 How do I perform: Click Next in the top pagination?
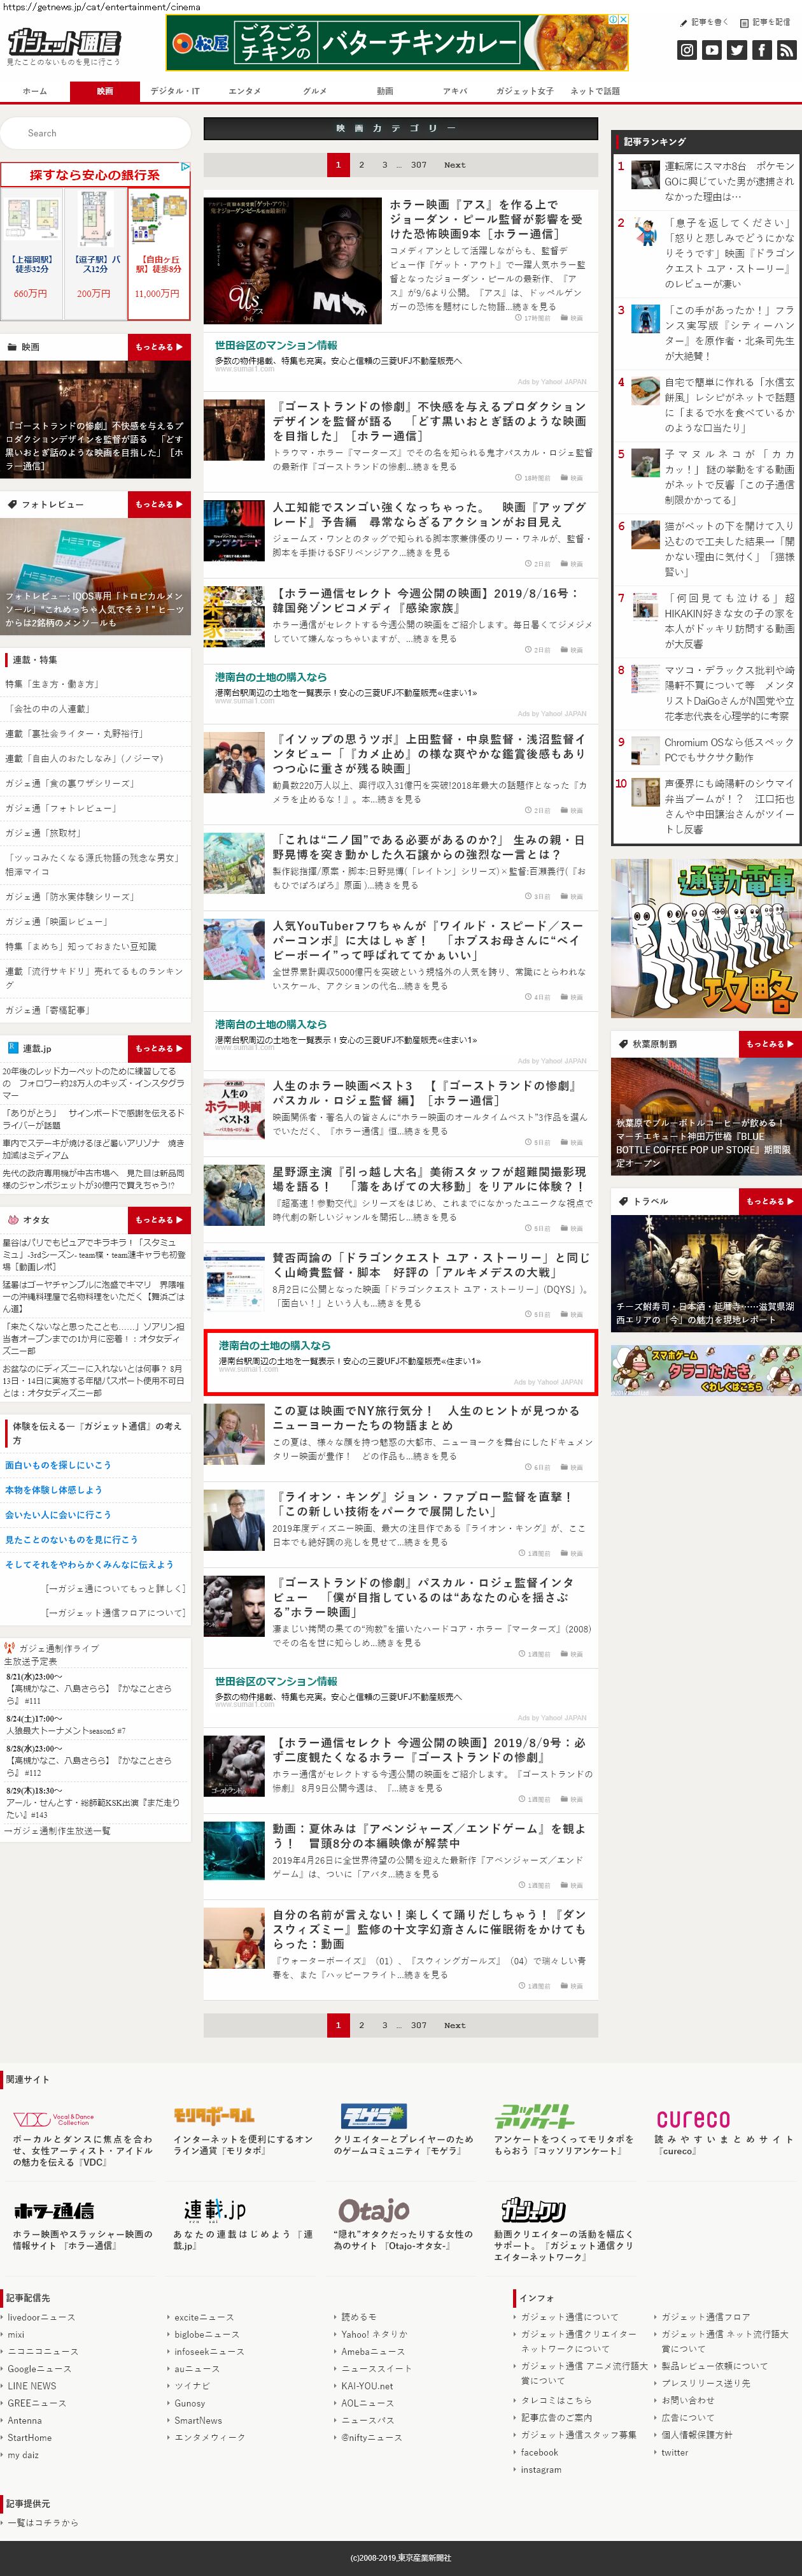(x=454, y=165)
